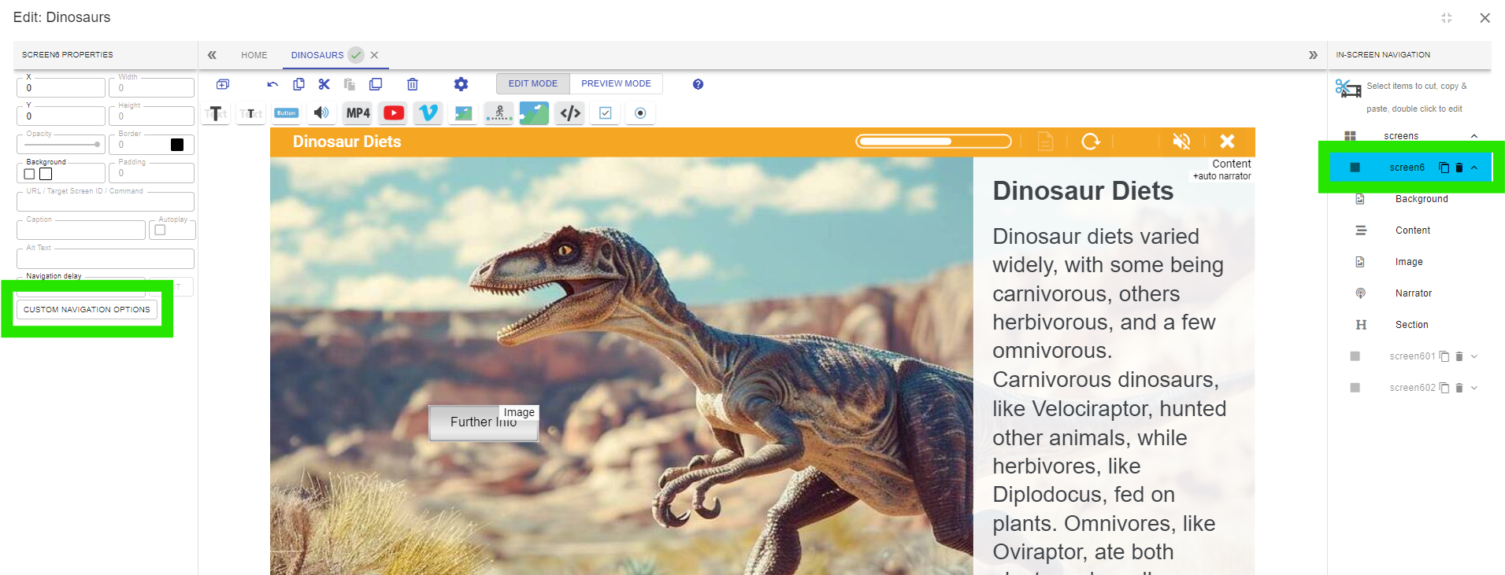Undo the last edit
This screenshot has width=1505, height=575.
click(272, 84)
